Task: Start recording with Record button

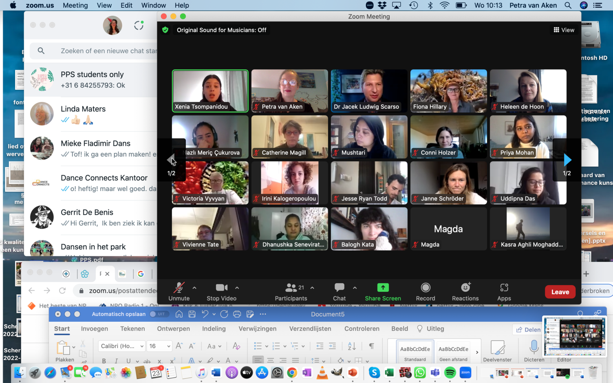Action: coord(425,292)
